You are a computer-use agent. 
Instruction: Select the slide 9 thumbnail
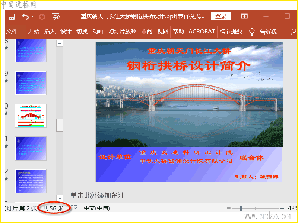pos(31,83)
